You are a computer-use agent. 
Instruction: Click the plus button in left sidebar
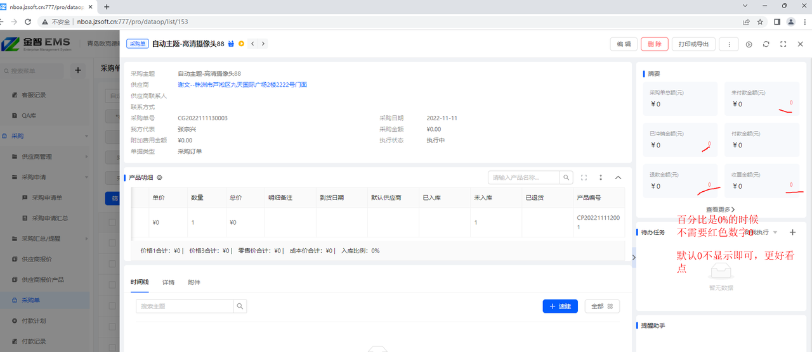click(x=78, y=70)
